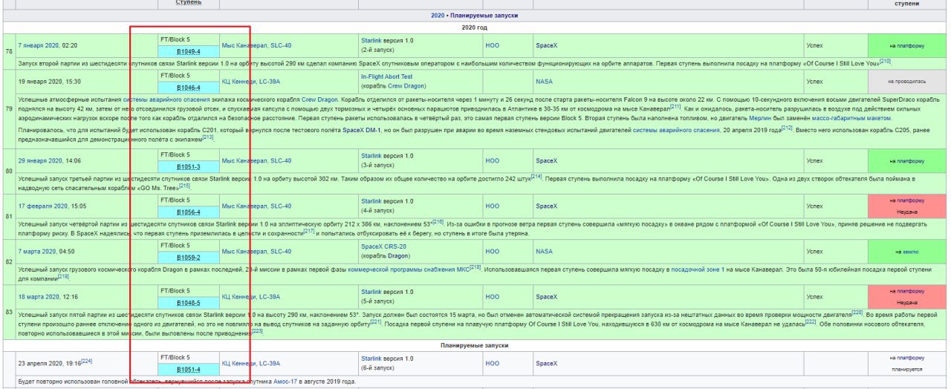Follow Планируемые запуски link in the section header

[x=484, y=15]
